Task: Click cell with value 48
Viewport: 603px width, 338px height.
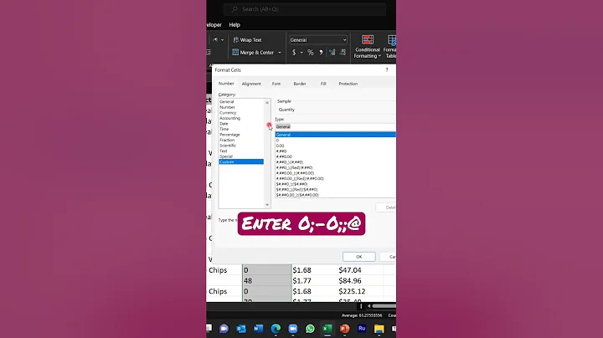Action: [267, 281]
